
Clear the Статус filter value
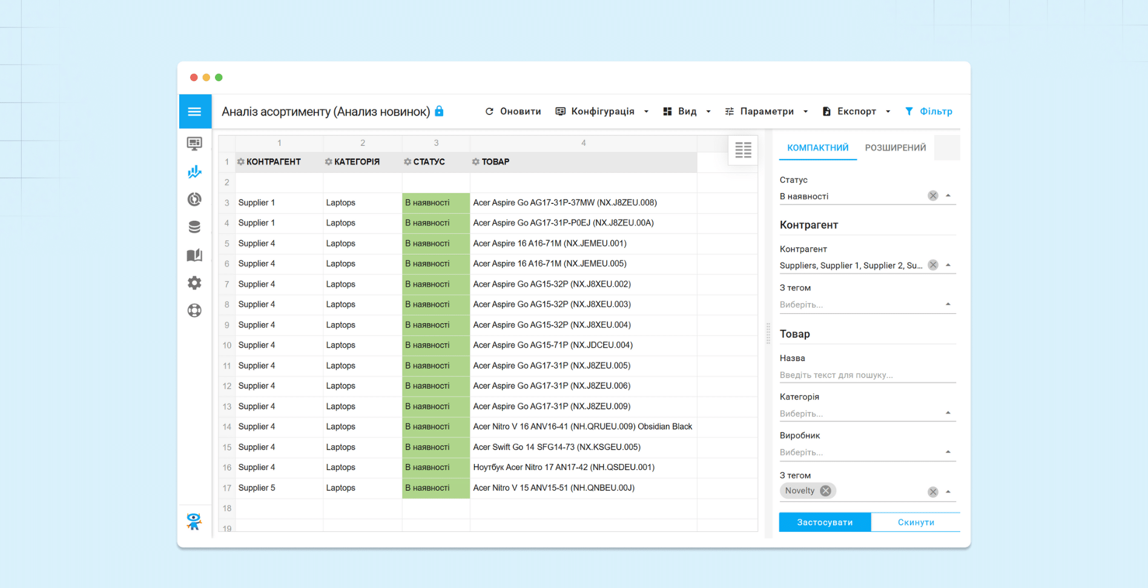tap(933, 195)
